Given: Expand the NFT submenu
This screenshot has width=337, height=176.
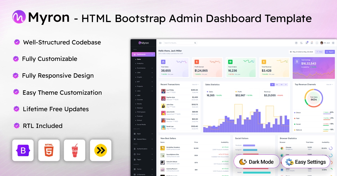Looking at the screenshot, I should tap(143, 82).
